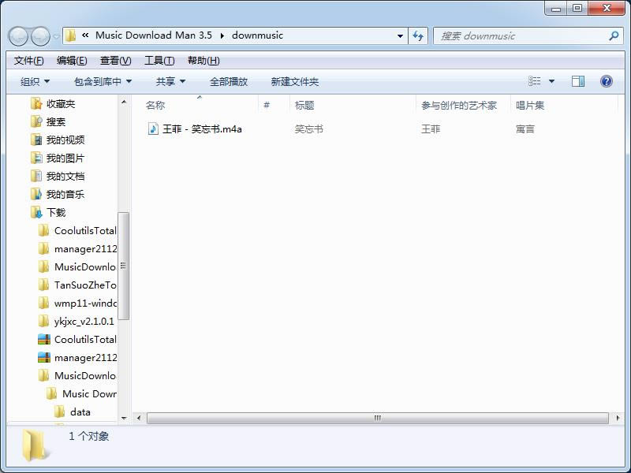
Task: Click the horizontal scrollbar right arrow
Action: click(x=618, y=418)
